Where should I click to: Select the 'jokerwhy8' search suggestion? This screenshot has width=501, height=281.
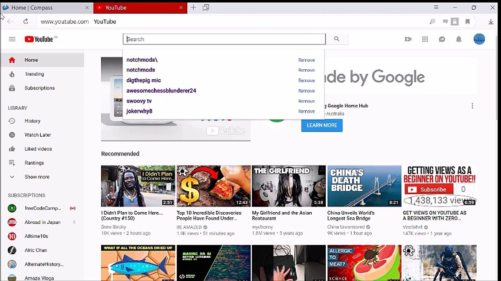pos(139,111)
